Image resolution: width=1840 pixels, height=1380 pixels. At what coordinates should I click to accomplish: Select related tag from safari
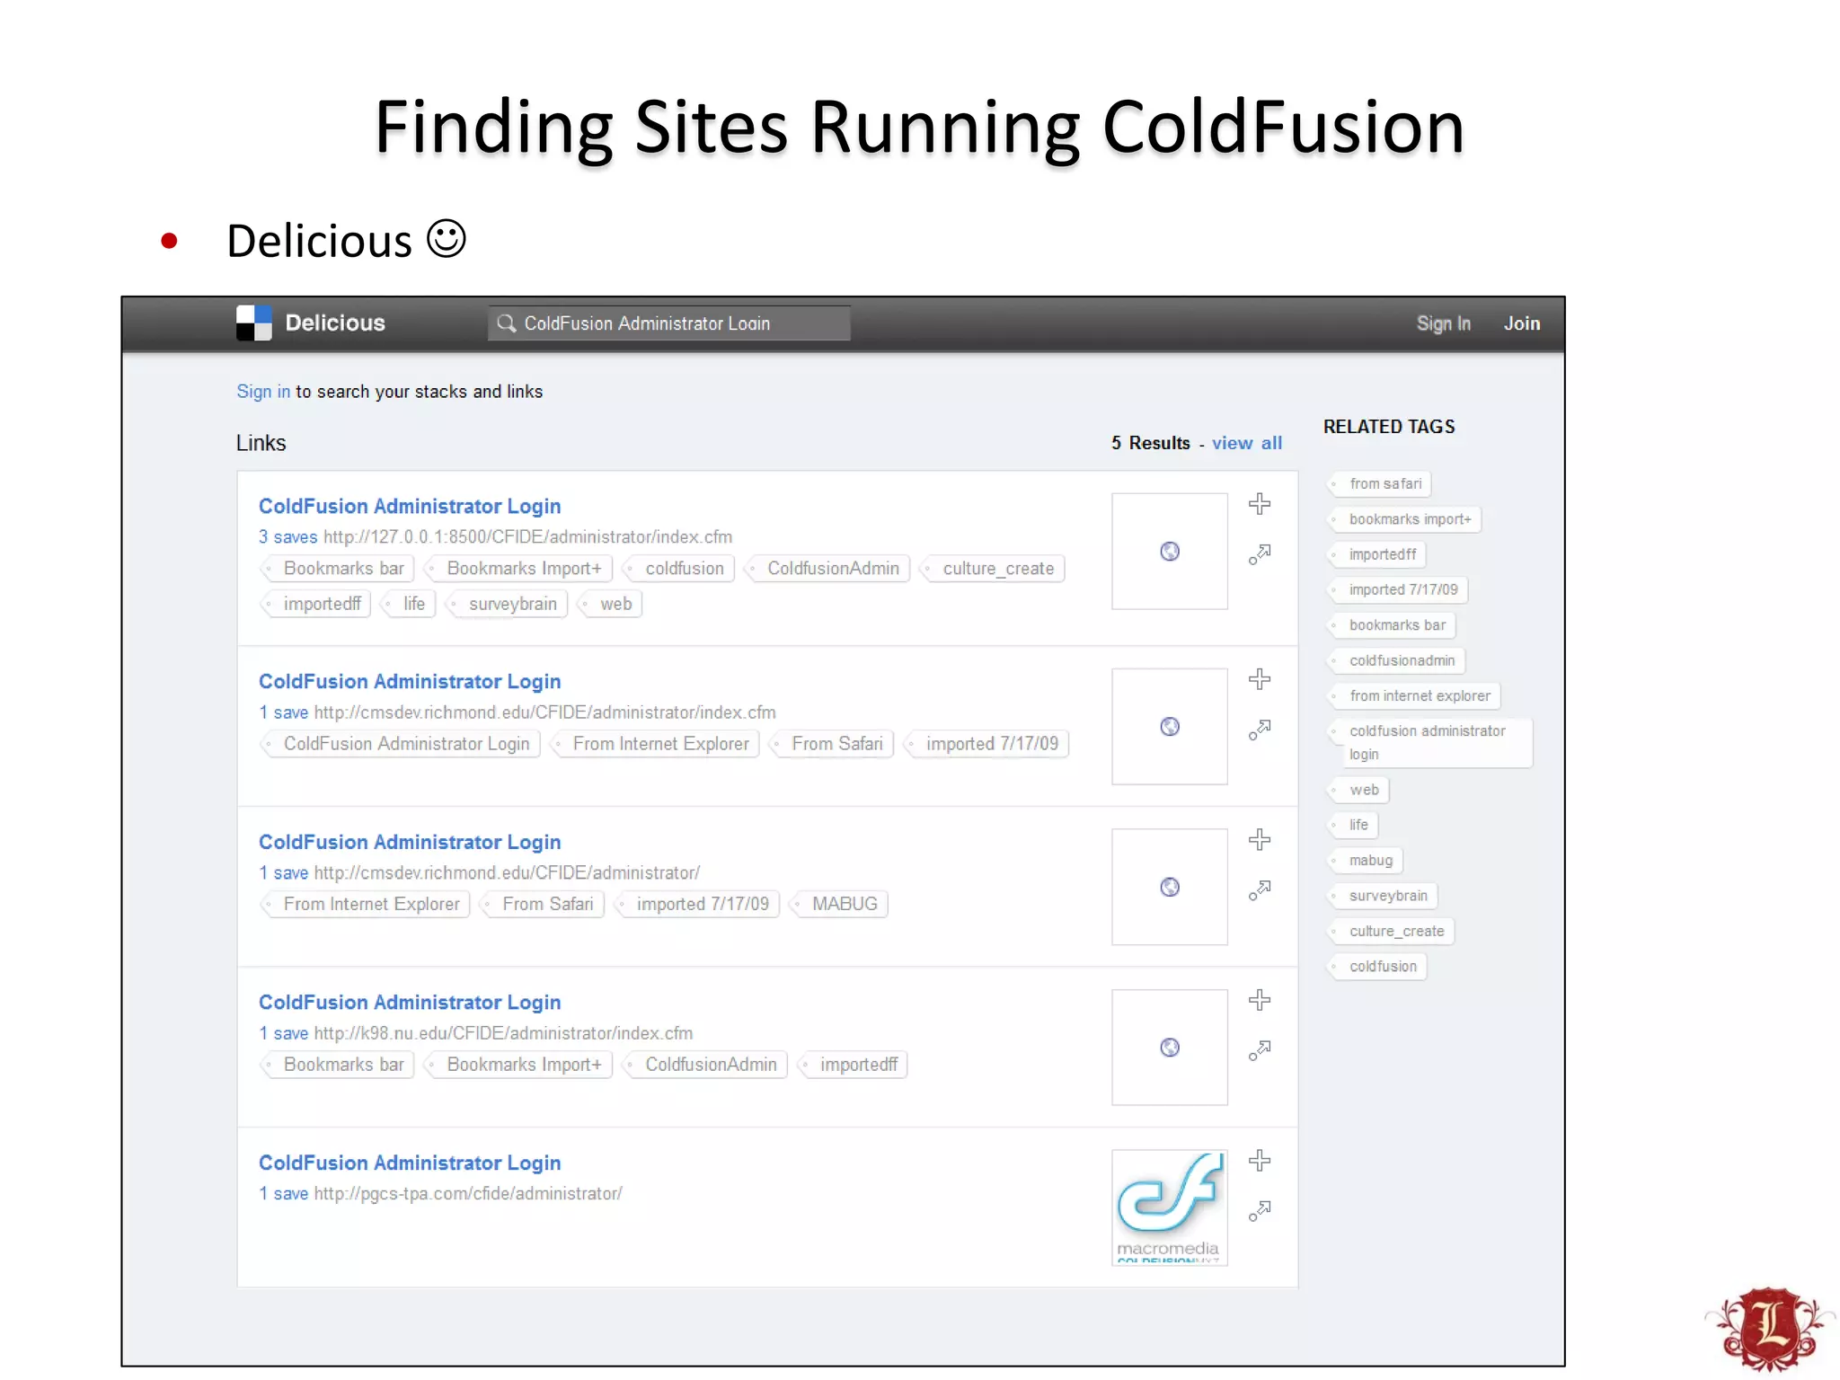tap(1380, 484)
